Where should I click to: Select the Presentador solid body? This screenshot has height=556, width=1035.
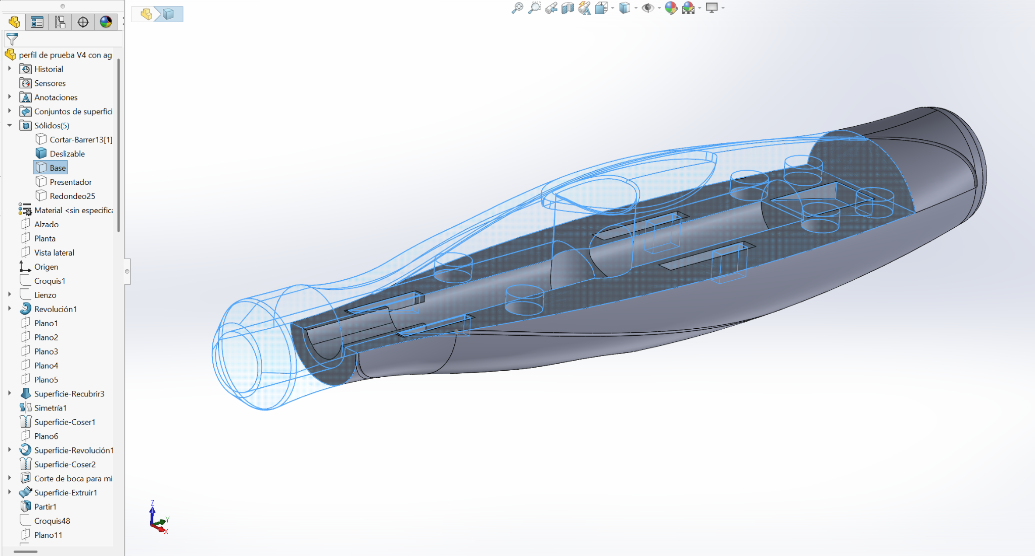click(71, 182)
